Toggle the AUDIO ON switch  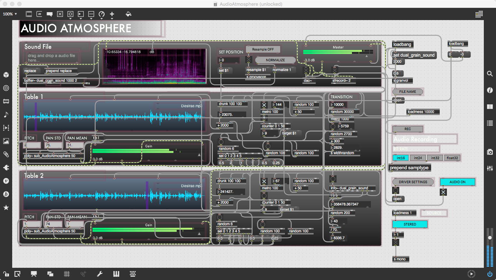[457, 182]
